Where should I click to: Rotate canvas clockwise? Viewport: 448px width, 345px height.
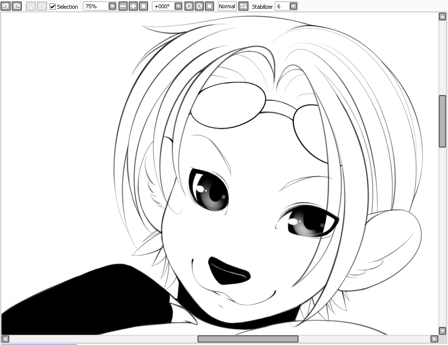(199, 6)
